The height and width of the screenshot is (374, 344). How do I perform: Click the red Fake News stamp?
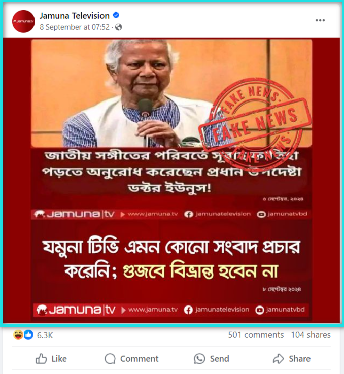pyautogui.click(x=255, y=123)
